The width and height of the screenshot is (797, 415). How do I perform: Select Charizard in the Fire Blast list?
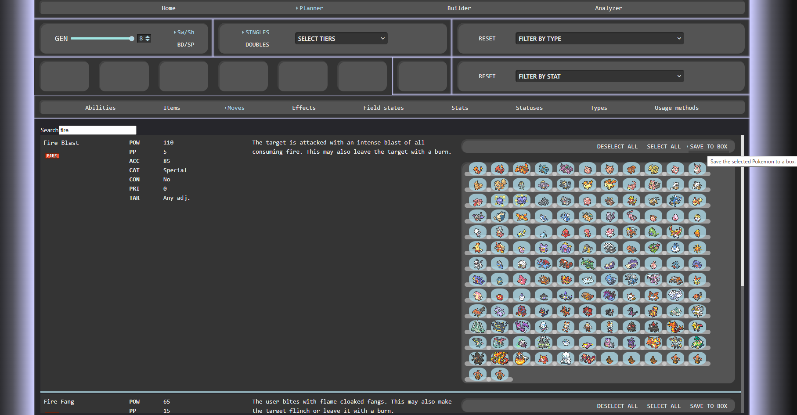(522, 169)
